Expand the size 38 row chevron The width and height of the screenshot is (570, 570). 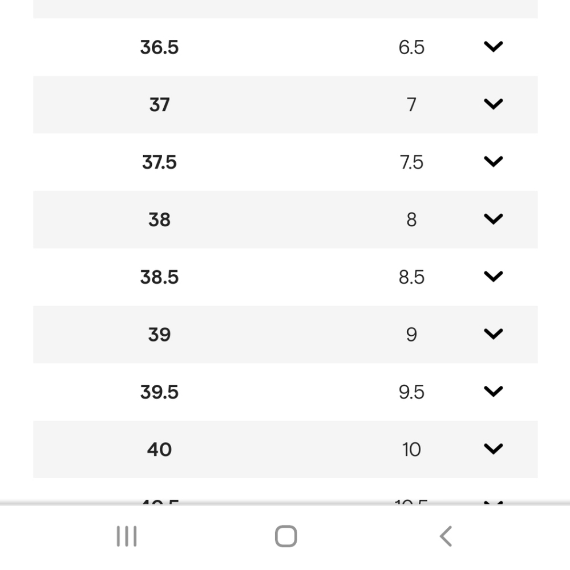[493, 219]
